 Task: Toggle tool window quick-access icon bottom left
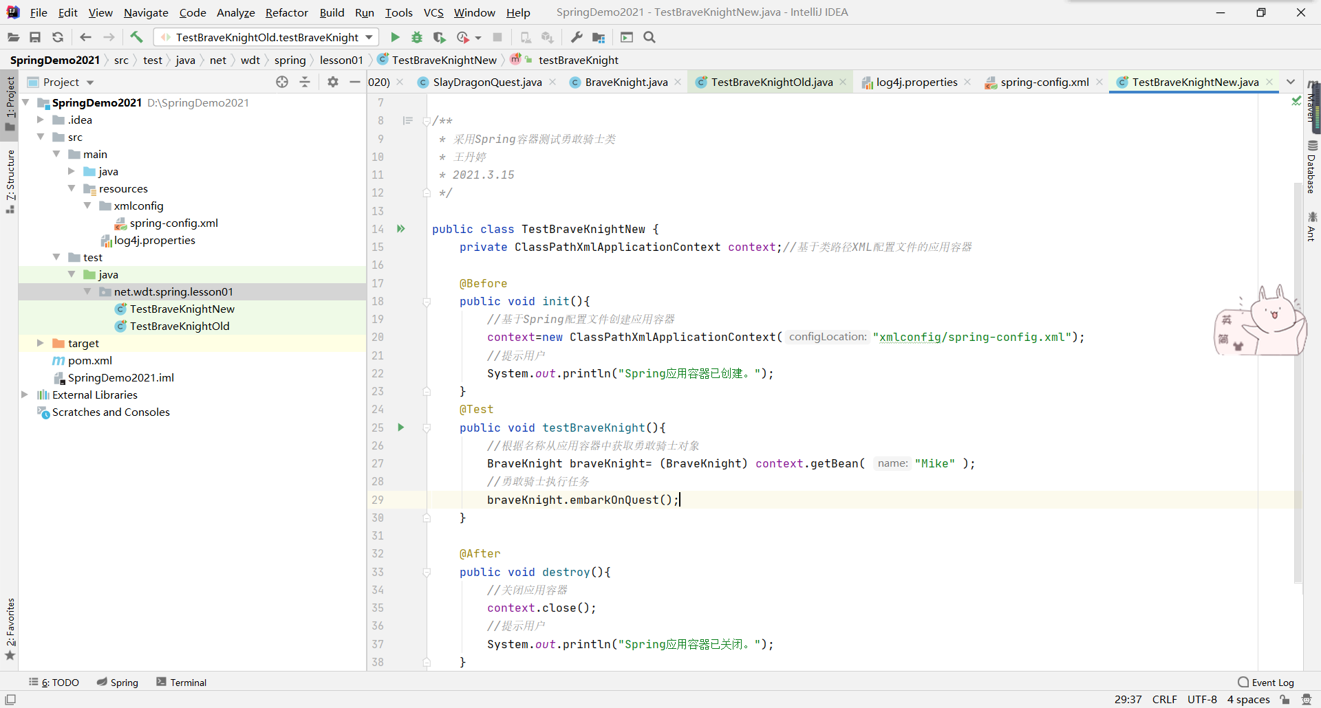(10, 700)
